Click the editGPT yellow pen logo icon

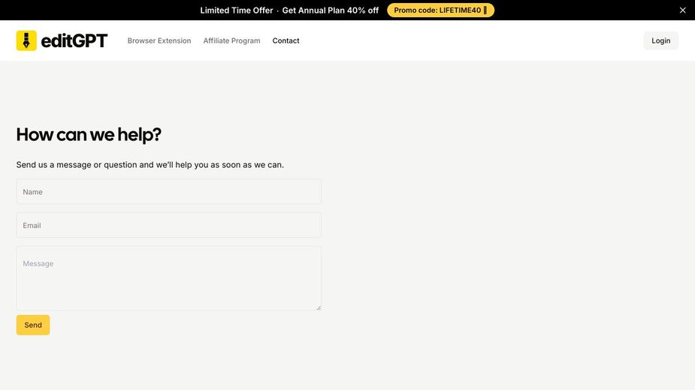26,40
